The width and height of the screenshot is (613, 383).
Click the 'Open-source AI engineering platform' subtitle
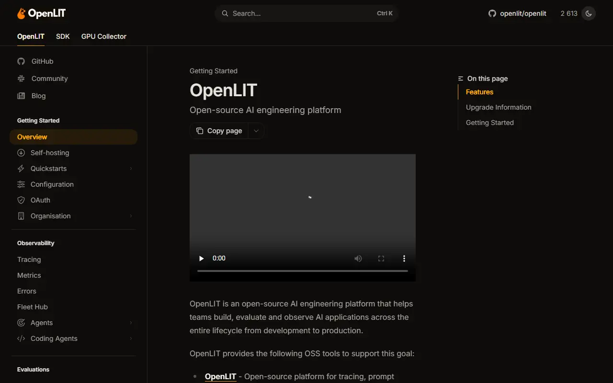[x=265, y=110]
